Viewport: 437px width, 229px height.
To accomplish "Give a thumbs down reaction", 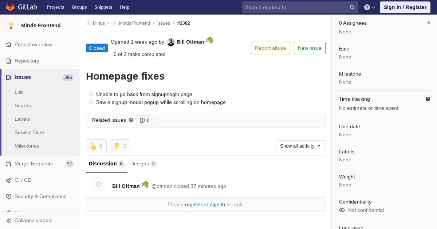I will [120, 146].
